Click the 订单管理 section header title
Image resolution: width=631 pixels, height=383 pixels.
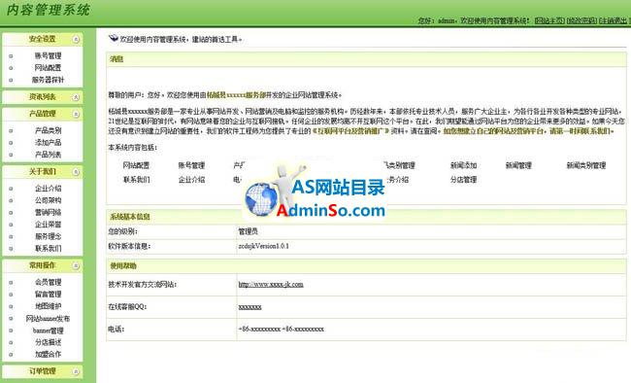[x=42, y=371]
